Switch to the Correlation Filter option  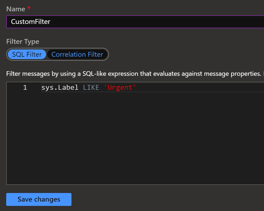click(x=77, y=54)
